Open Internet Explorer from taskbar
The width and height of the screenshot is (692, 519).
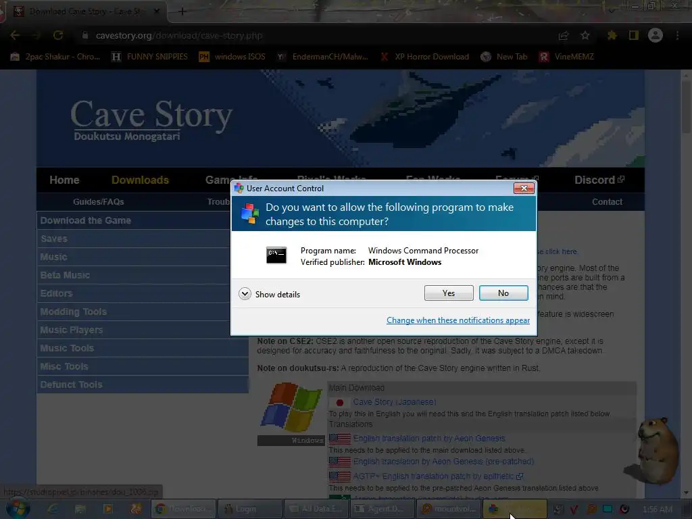pos(53,509)
